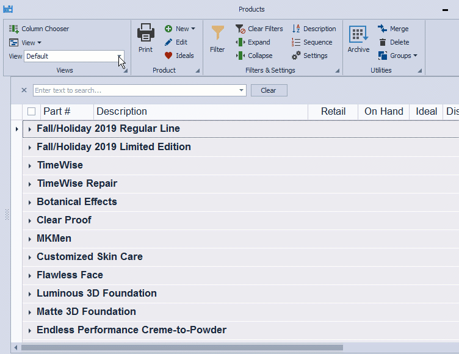This screenshot has width=459, height=354.
Task: Sort by the Retail column header
Action: [x=333, y=112]
